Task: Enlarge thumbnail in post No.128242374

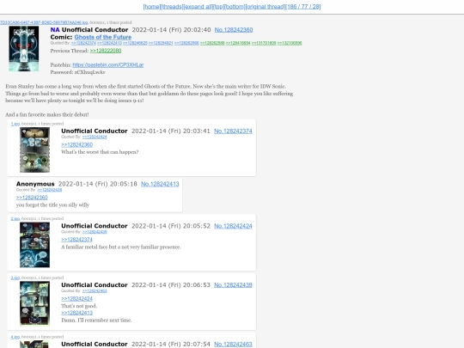Action: pyautogui.click(x=34, y=150)
